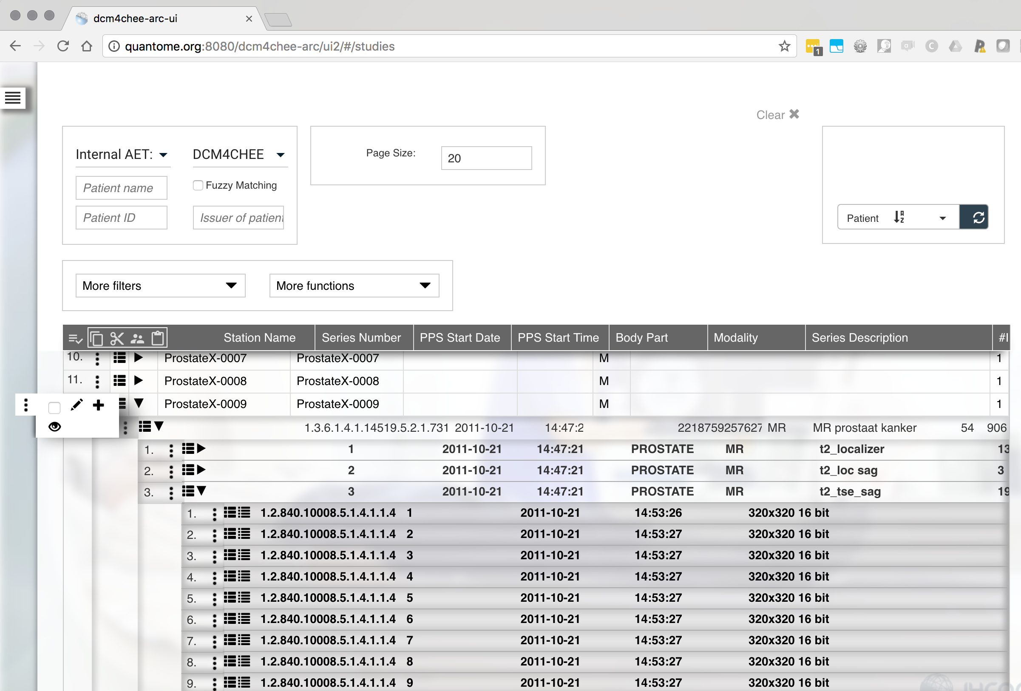Bookmark page with the star icon
This screenshot has width=1021, height=691.
pyautogui.click(x=784, y=46)
